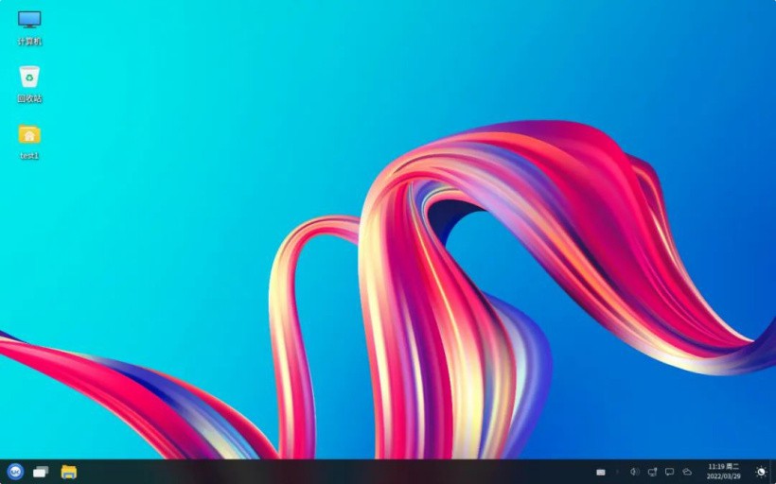Click the 回收站 text label

coord(29,98)
